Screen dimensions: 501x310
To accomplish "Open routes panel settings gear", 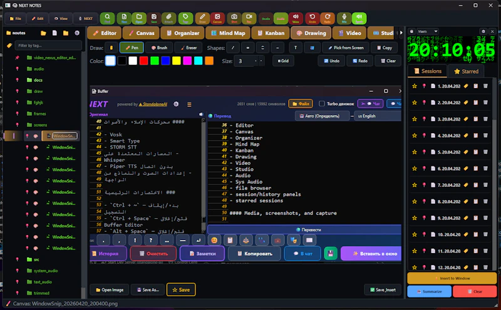I will tap(77, 33).
